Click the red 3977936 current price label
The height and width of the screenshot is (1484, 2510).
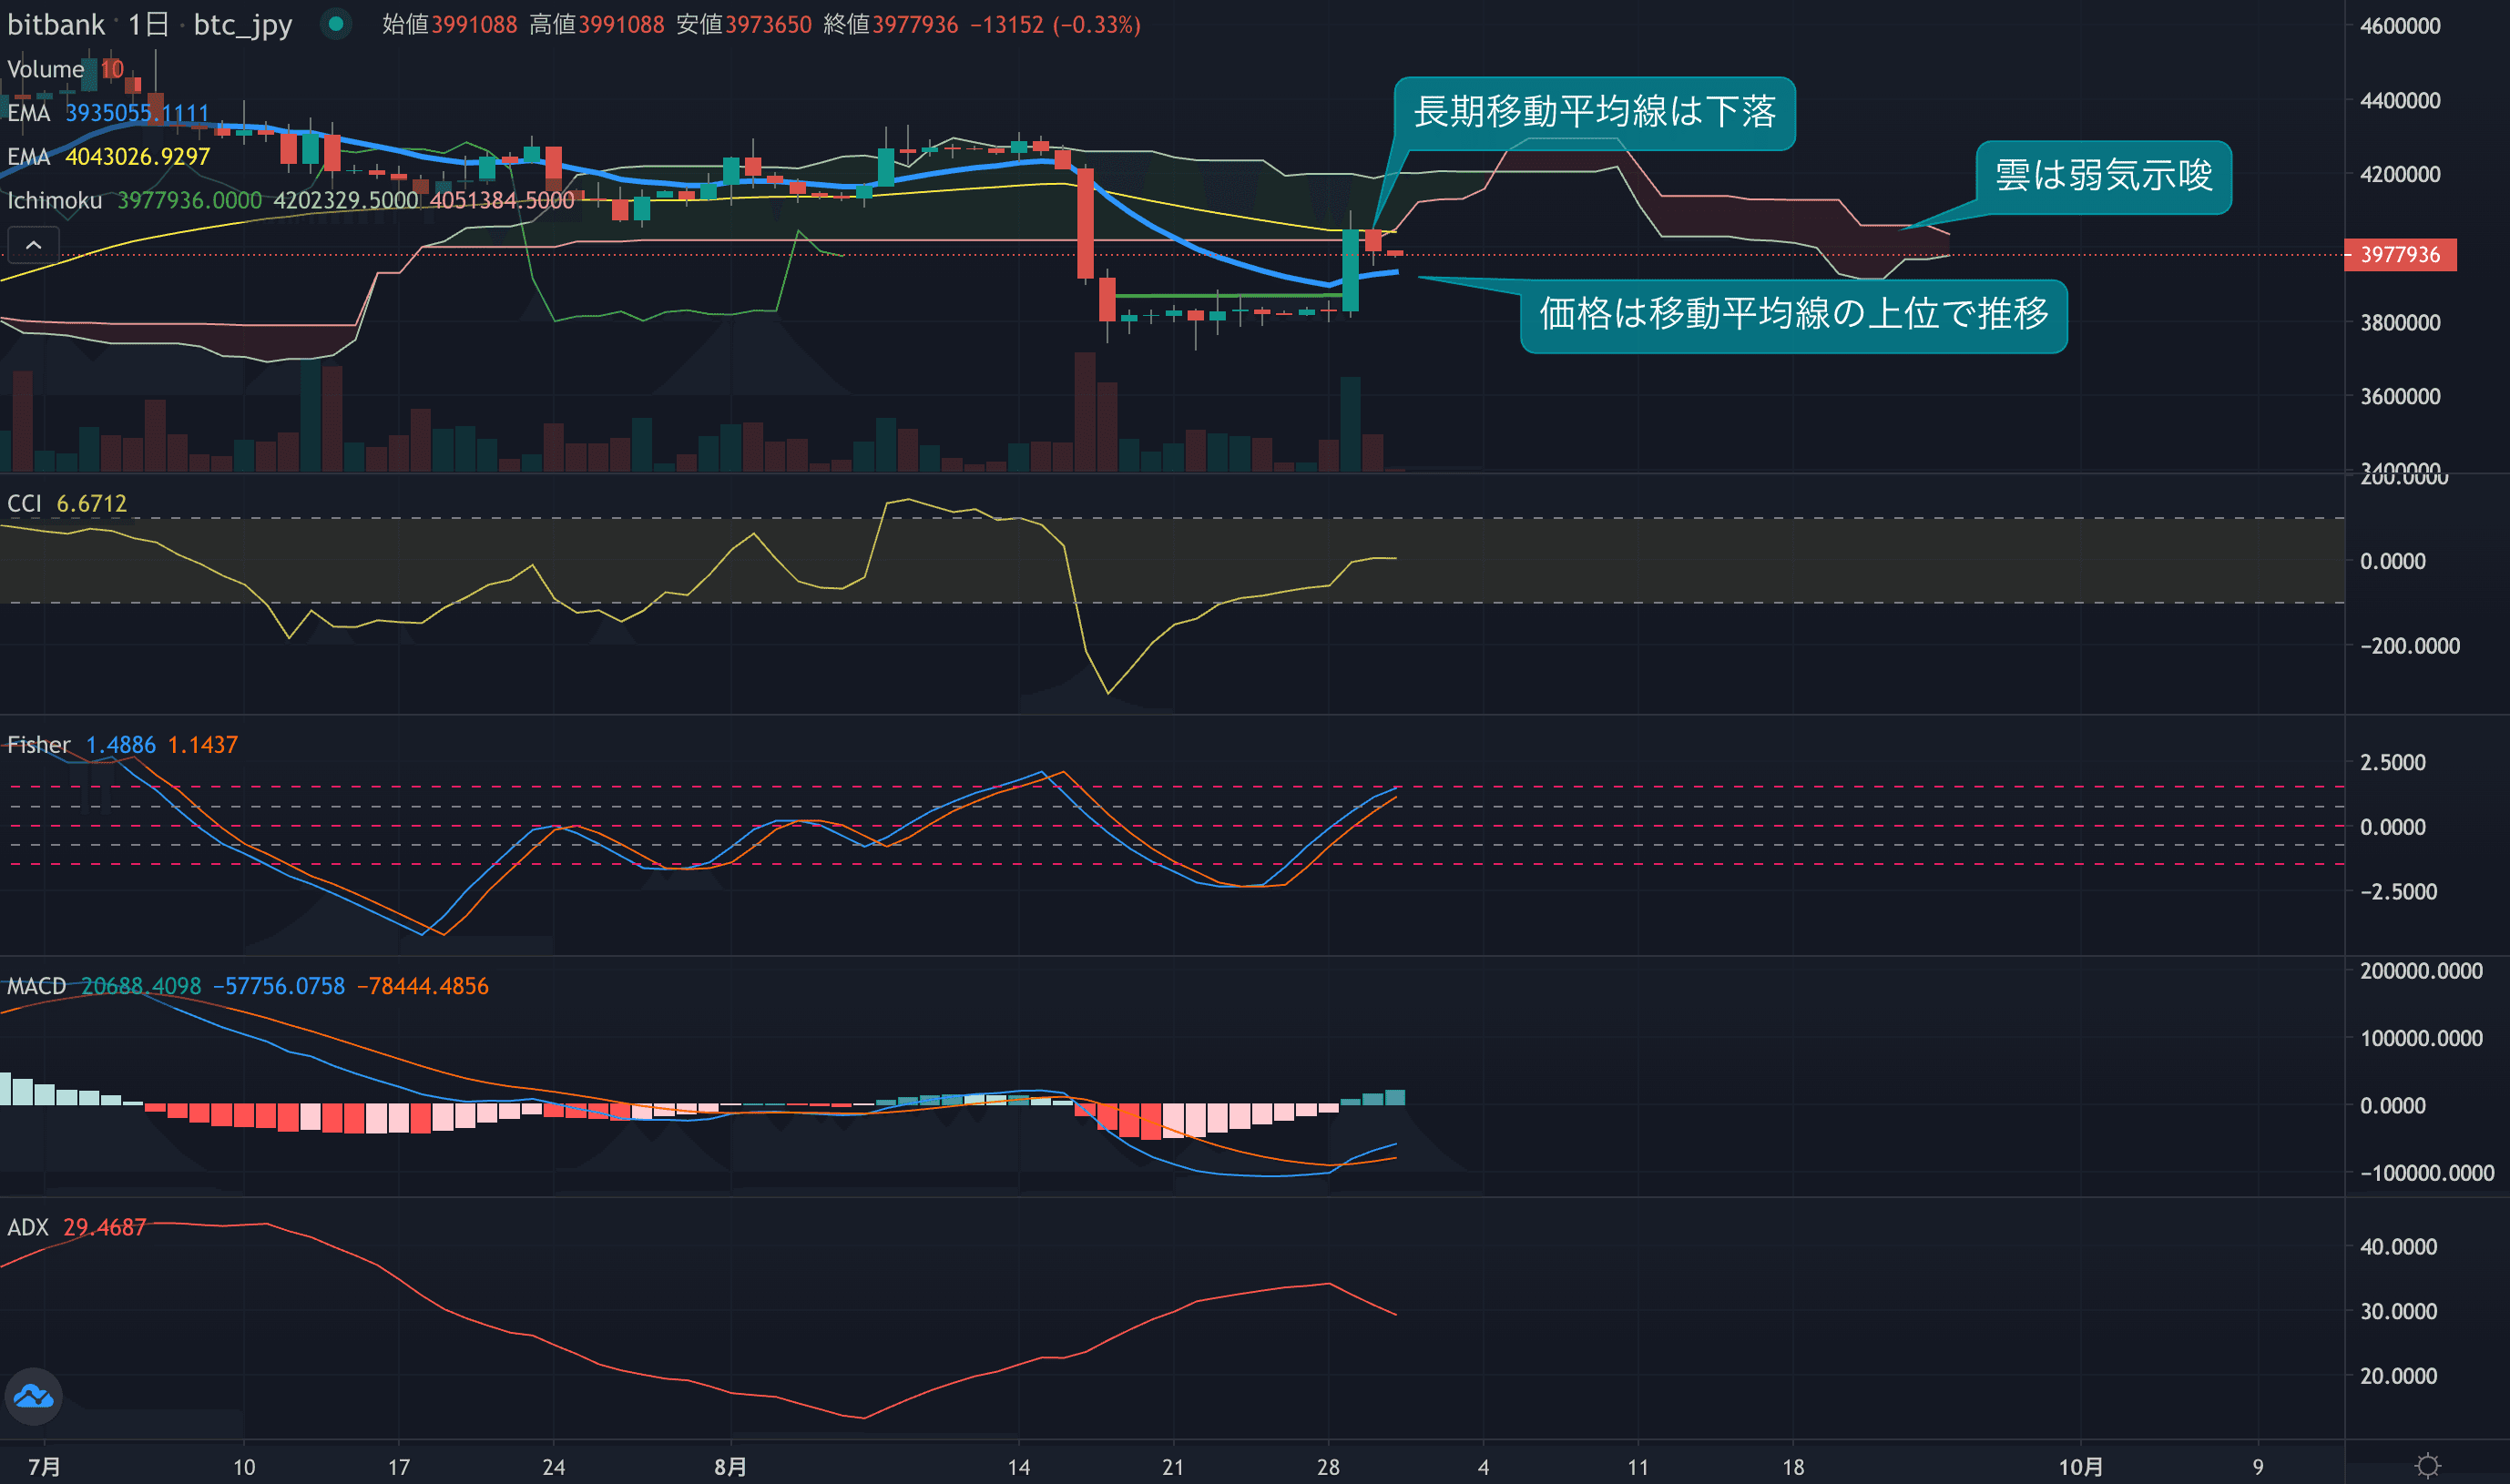point(2399,255)
